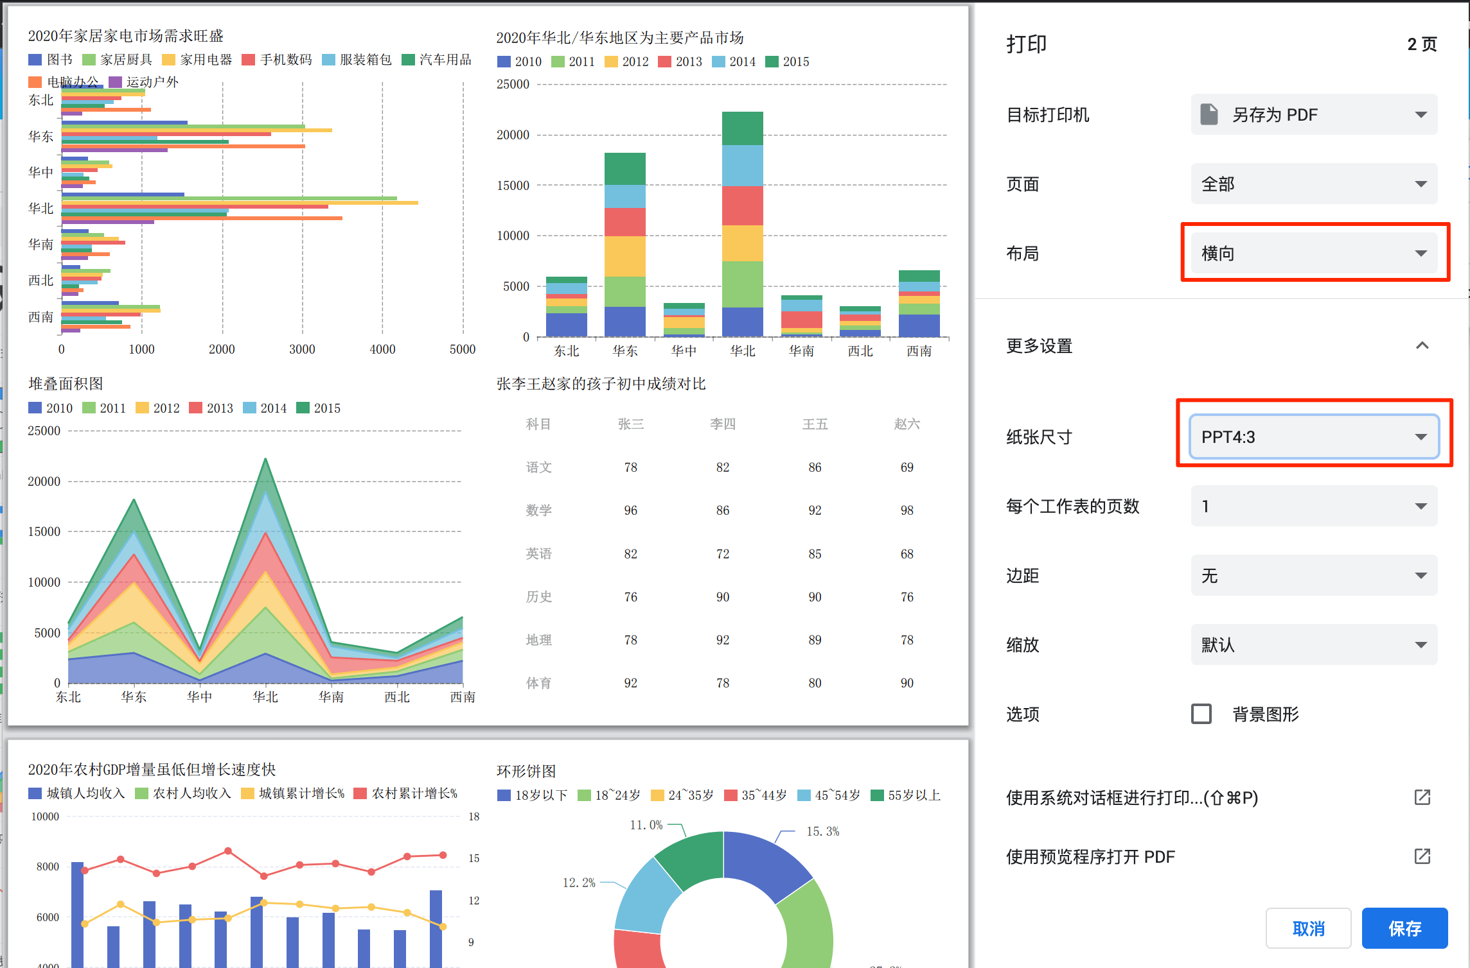
Task: Click 服装箱包 legend swatch
Action: click(328, 60)
